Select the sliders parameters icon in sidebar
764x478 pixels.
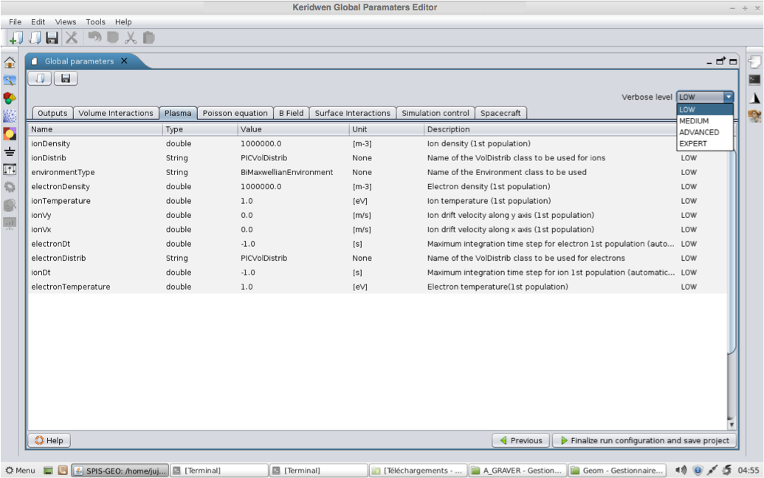tap(10, 170)
